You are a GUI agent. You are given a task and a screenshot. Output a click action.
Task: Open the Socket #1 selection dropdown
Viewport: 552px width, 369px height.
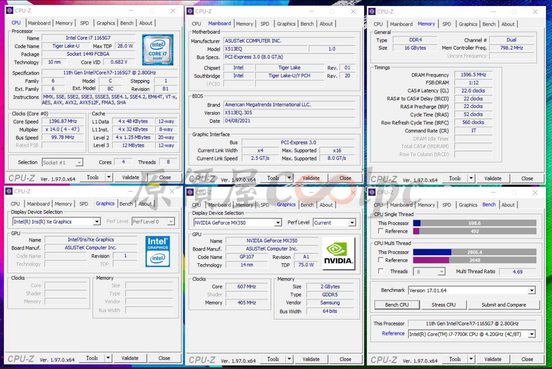(x=79, y=163)
